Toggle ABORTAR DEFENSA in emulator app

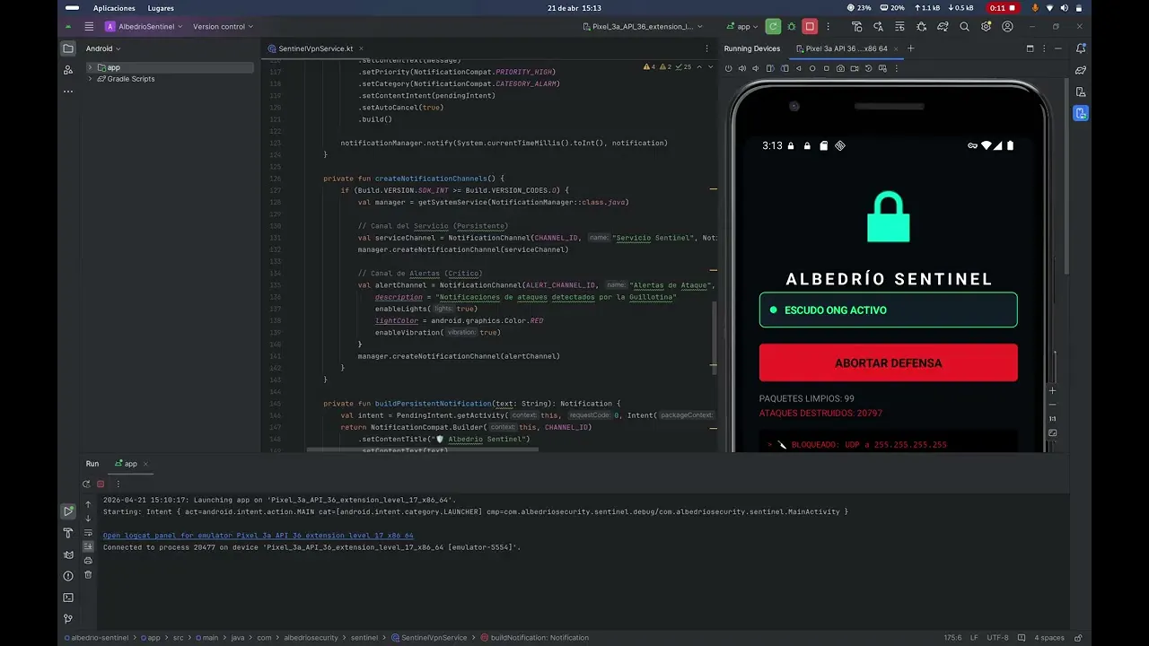click(888, 362)
